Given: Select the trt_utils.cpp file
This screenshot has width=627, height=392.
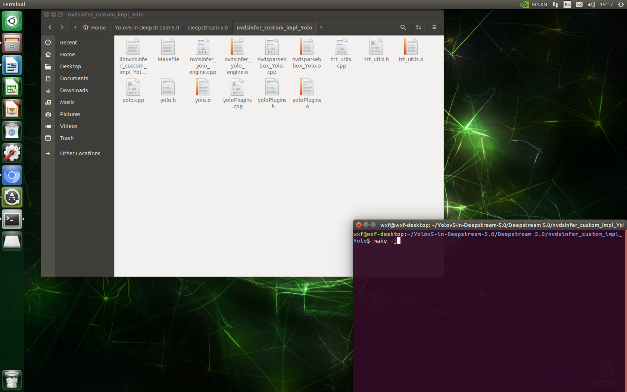Looking at the screenshot, I should [341, 49].
